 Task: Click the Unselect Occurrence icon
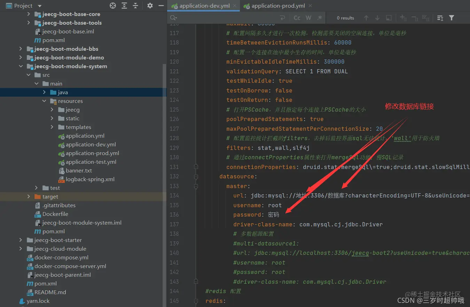pyautogui.click(x=414, y=18)
